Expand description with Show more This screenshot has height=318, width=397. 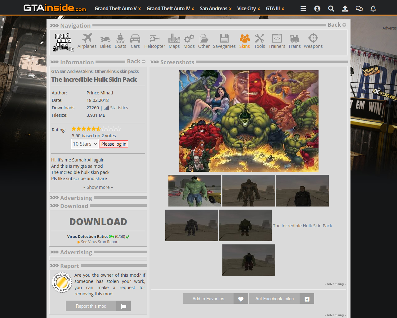tap(98, 187)
